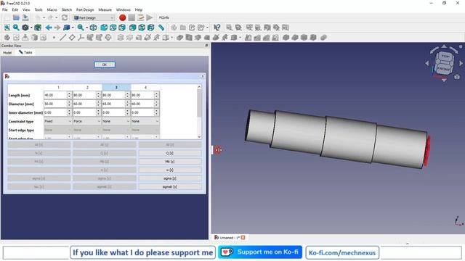This screenshot has width=465, height=261.
Task: Click the Save document icon
Action: 25,17
